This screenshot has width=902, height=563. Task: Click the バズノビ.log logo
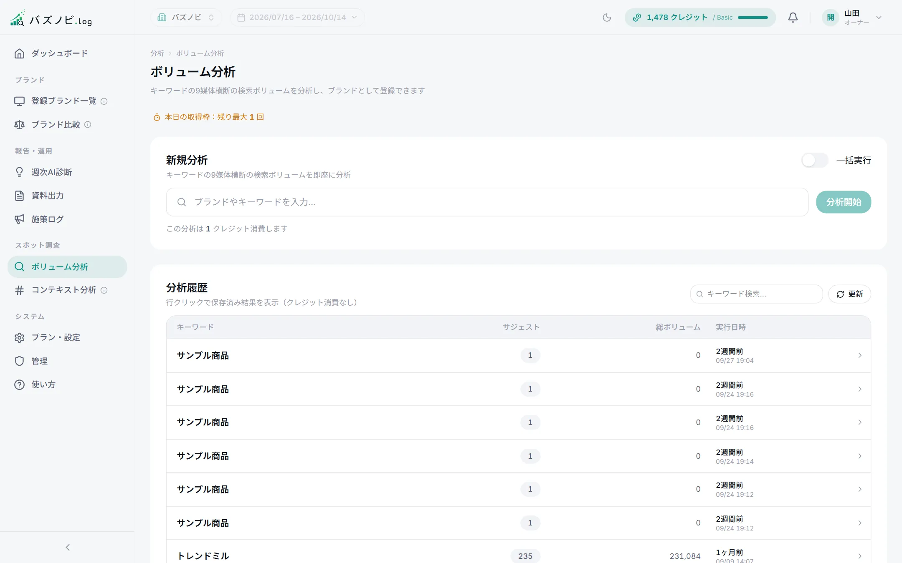(x=51, y=18)
